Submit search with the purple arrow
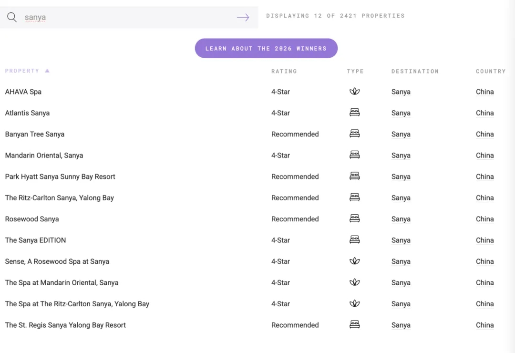 pyautogui.click(x=243, y=18)
